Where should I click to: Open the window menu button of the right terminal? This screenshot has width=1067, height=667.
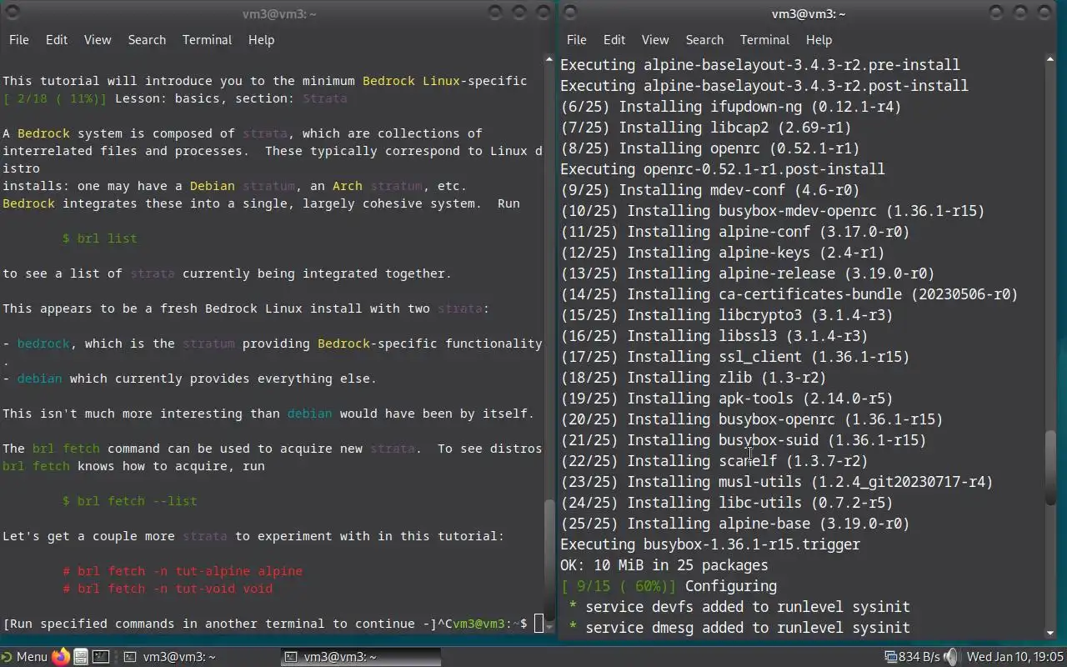[x=569, y=13]
